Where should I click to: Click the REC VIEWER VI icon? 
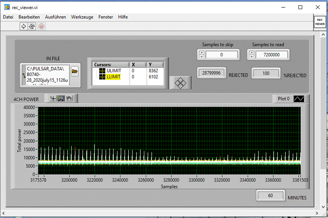click(x=320, y=22)
